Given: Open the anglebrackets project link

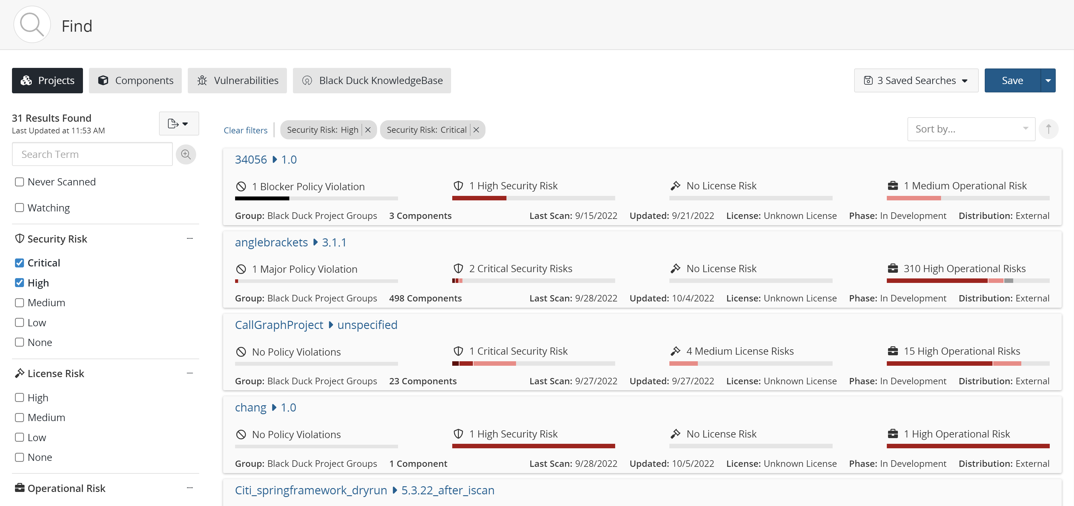Looking at the screenshot, I should click(x=271, y=242).
